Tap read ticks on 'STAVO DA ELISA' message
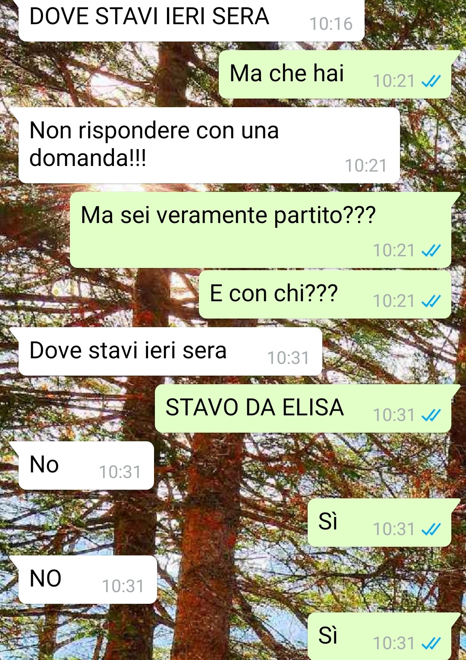This screenshot has height=660, width=466. [x=431, y=415]
